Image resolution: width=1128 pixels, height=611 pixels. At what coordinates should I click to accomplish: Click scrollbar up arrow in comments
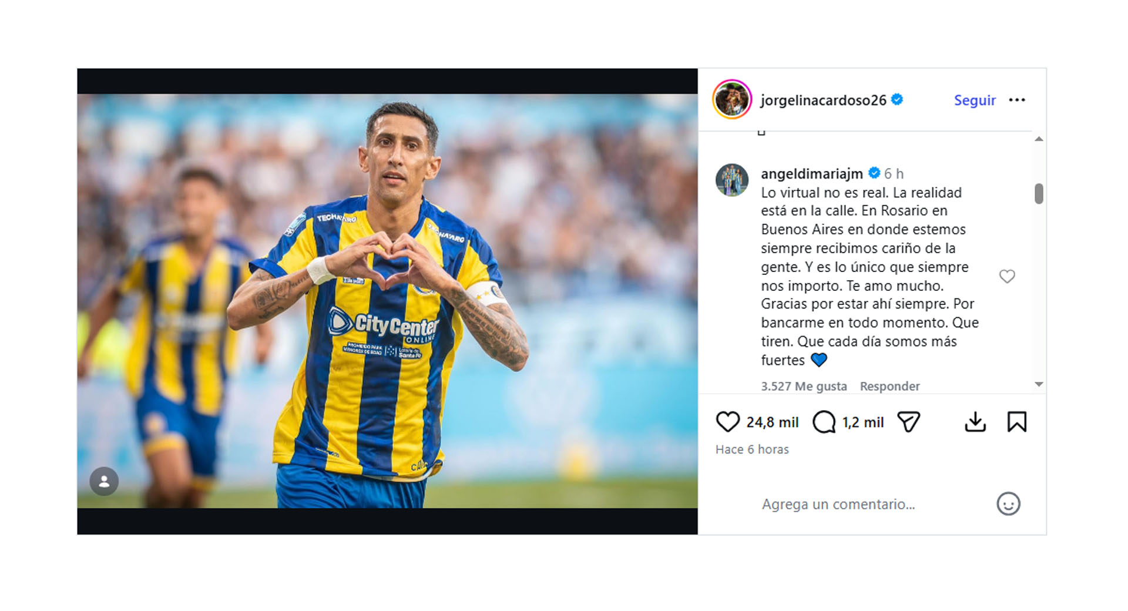click(x=1039, y=139)
